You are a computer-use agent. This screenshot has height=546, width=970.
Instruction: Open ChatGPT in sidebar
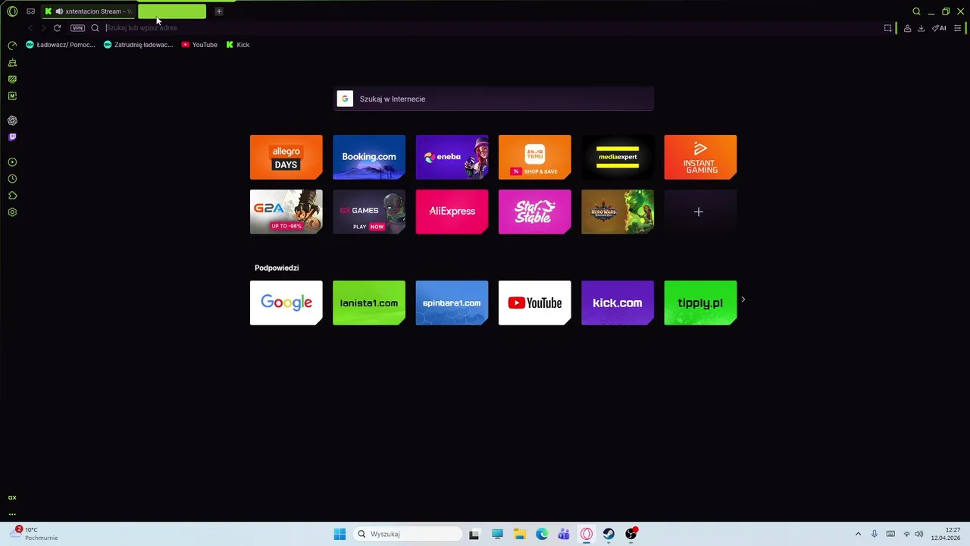click(12, 121)
